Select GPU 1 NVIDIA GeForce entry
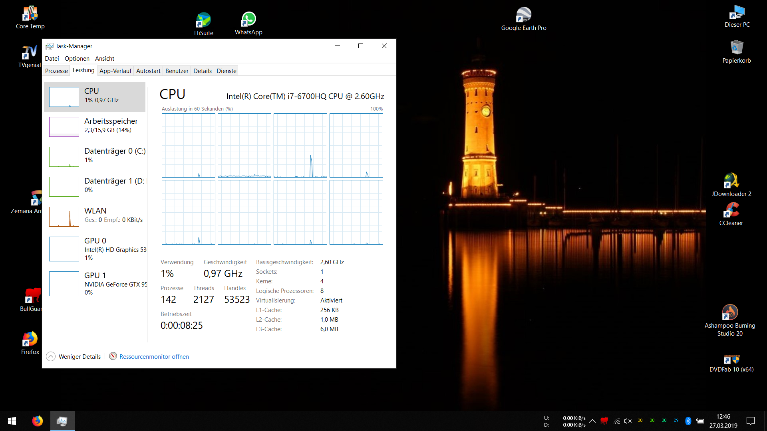Viewport: 767px width, 431px height. [95, 284]
